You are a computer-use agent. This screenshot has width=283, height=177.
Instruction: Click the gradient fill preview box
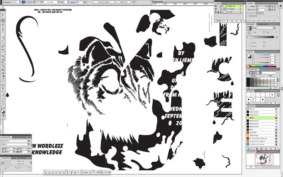(249, 28)
